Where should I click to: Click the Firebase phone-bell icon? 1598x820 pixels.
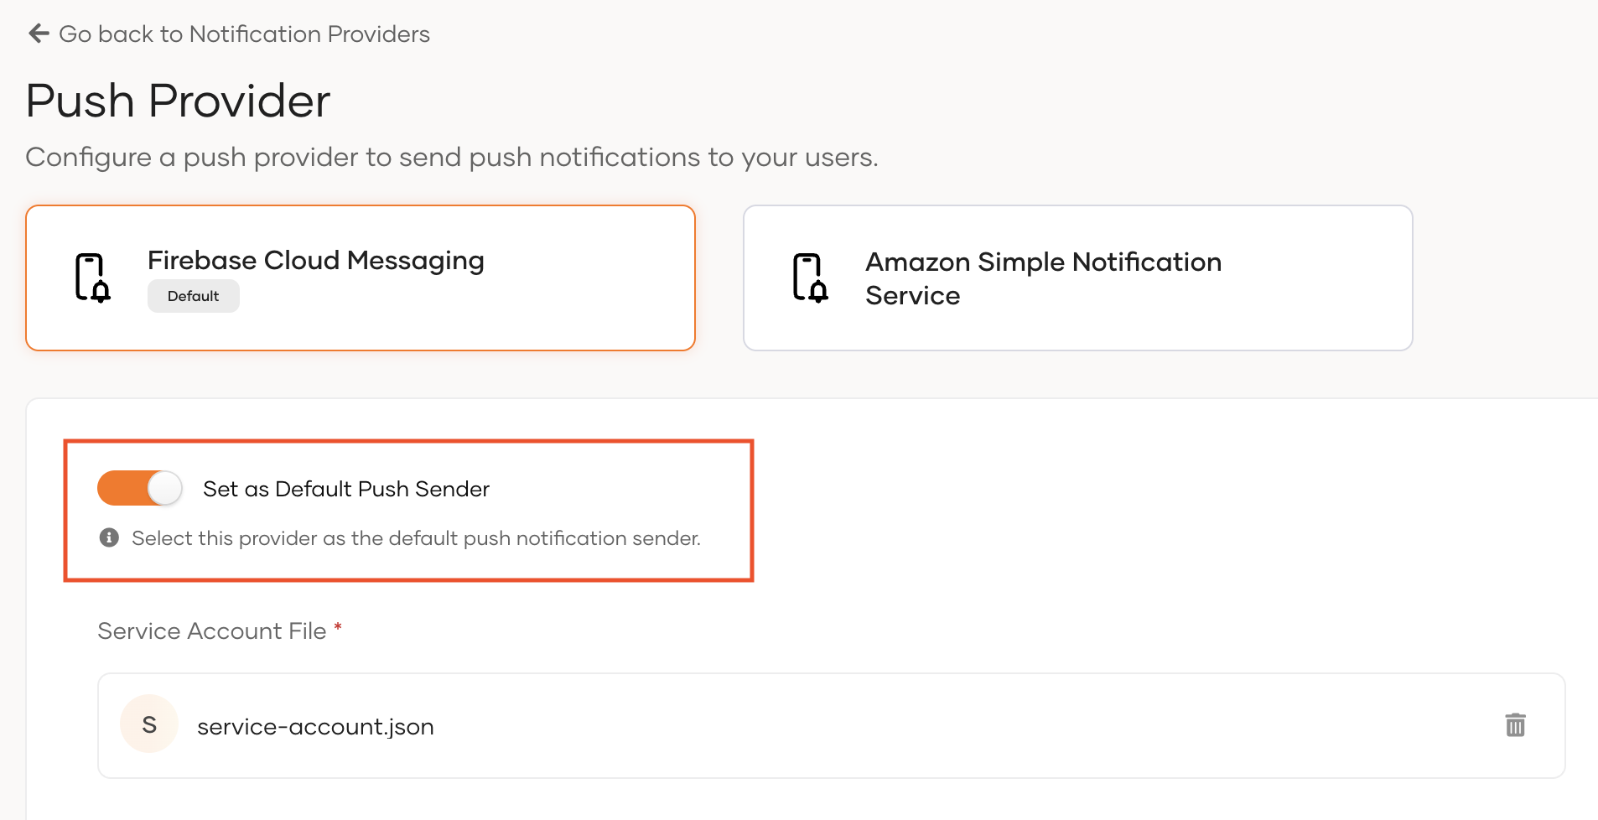coord(92,278)
